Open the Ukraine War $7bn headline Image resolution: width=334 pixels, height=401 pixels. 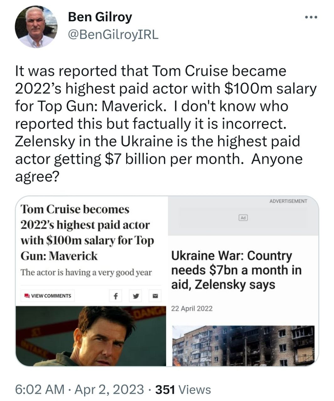click(x=236, y=270)
